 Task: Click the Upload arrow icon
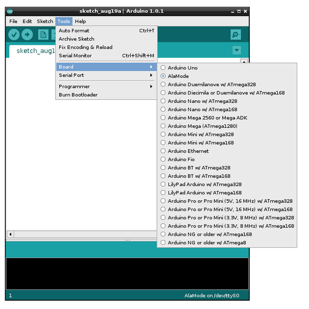click(x=27, y=35)
